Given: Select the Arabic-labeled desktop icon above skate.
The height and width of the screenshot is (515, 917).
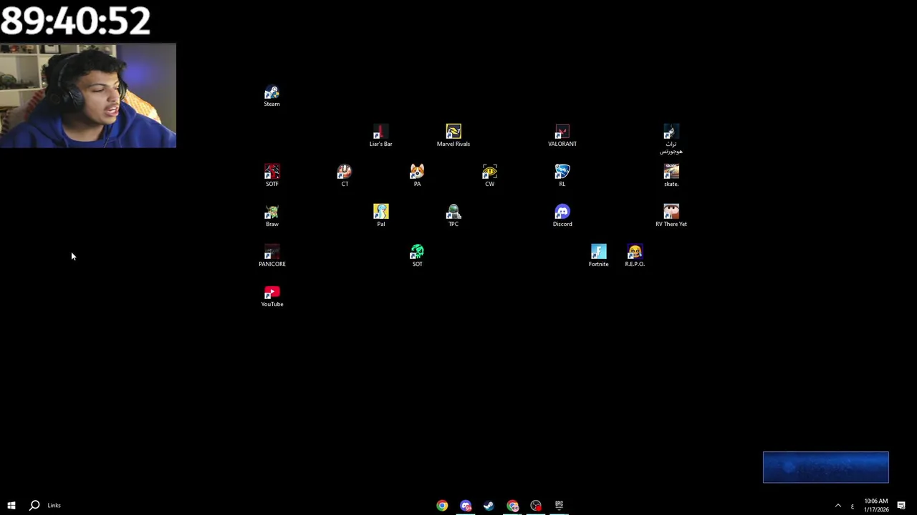Looking at the screenshot, I should [x=671, y=139].
